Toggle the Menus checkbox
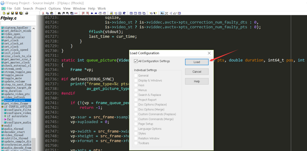Viewport: 307px width, 151px height. coord(136,90)
